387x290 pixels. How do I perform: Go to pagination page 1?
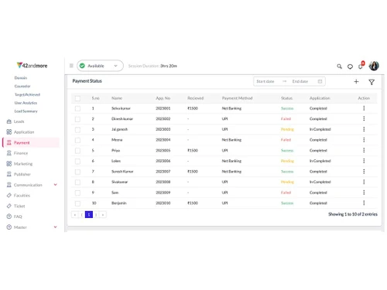click(89, 214)
